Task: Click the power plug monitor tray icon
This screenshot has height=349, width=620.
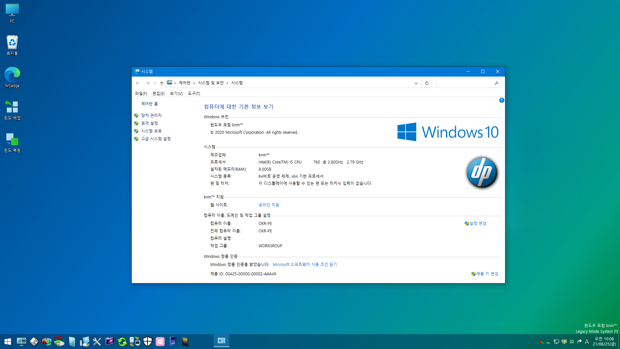Action: pyautogui.click(x=564, y=342)
